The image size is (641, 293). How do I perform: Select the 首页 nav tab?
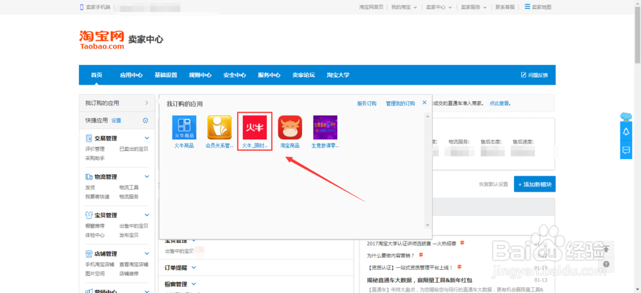[x=97, y=75]
